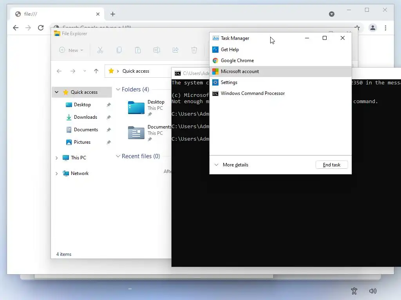
Task: Click Quick access in the address bar
Action: 136,71
